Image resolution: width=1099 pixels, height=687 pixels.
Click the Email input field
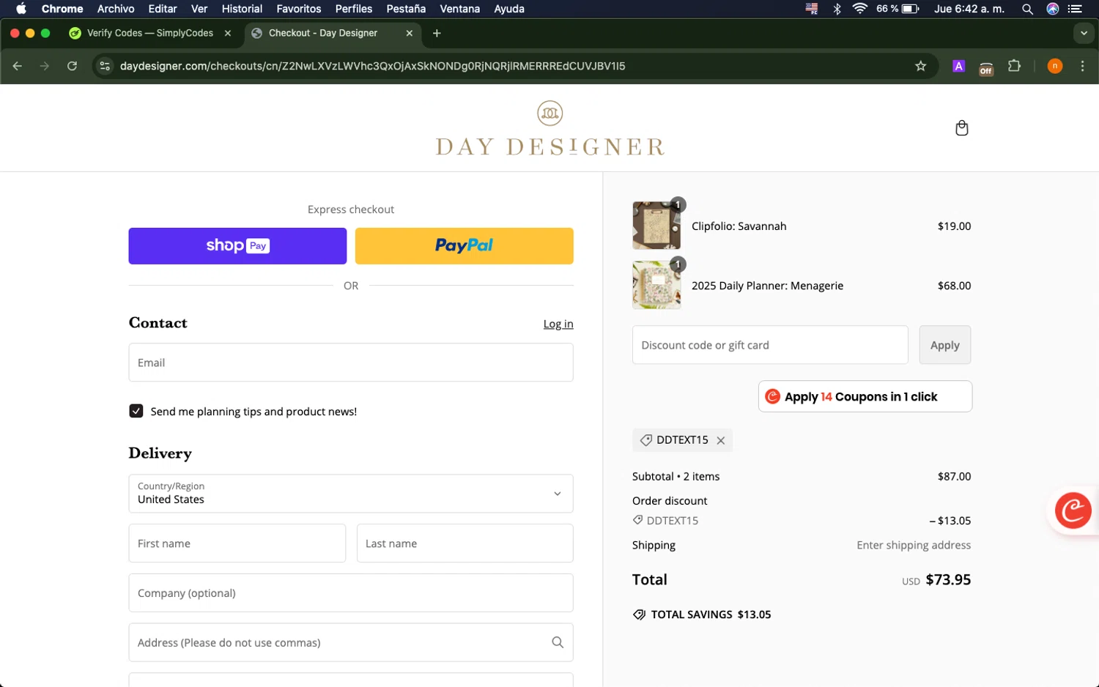click(351, 363)
